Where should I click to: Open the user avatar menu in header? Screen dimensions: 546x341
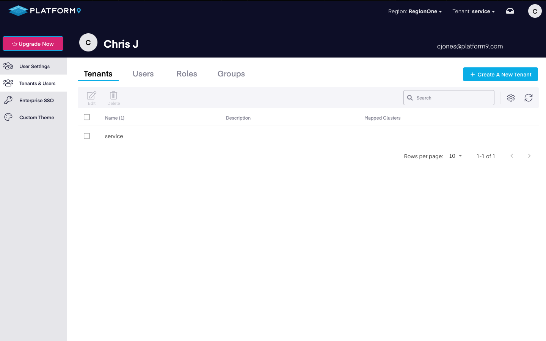coord(535,11)
